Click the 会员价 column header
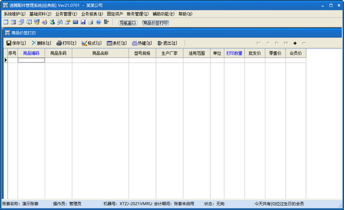The image size is (344, 210). (x=296, y=53)
